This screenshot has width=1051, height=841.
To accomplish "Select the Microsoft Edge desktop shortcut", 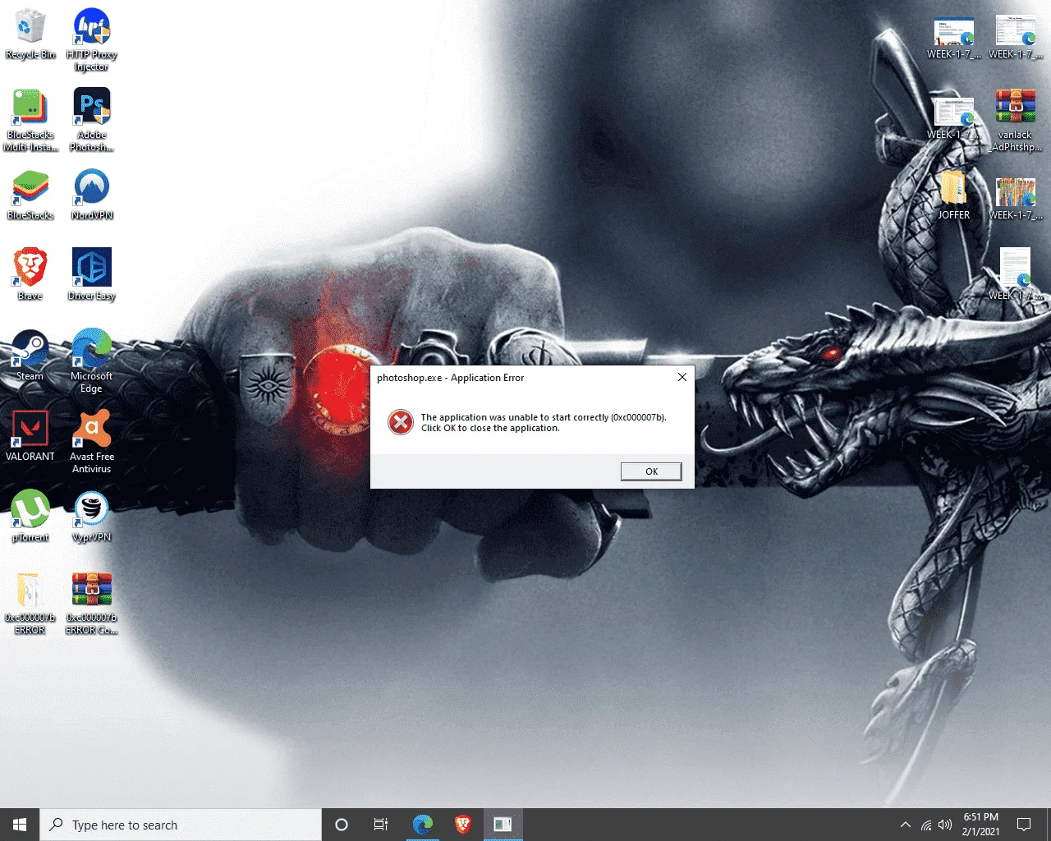I will point(92,361).
